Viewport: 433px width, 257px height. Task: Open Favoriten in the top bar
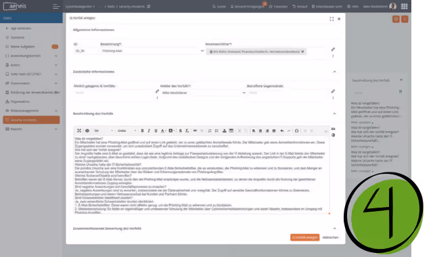(278, 6)
